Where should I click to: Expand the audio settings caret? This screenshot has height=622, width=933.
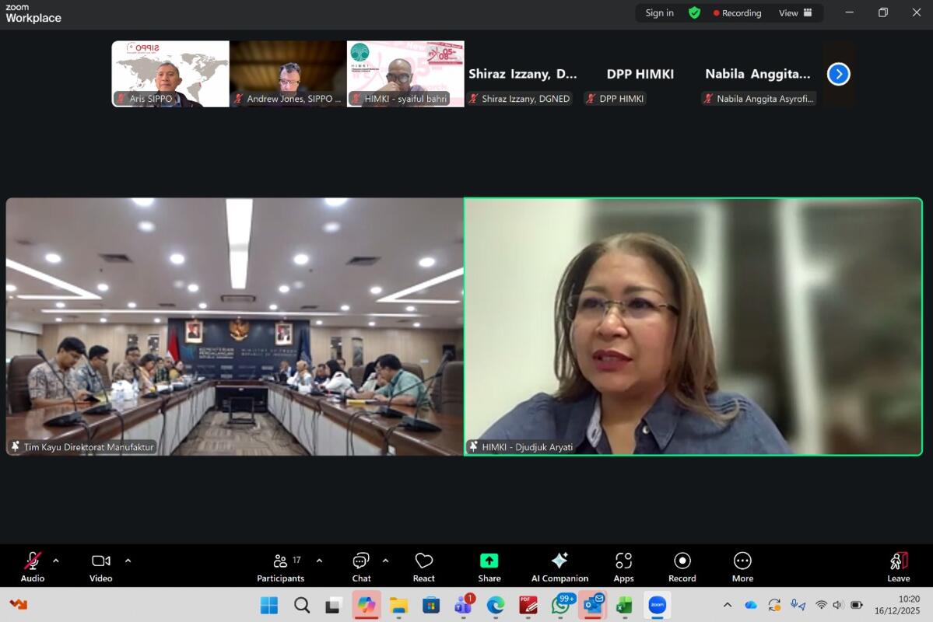[56, 561]
